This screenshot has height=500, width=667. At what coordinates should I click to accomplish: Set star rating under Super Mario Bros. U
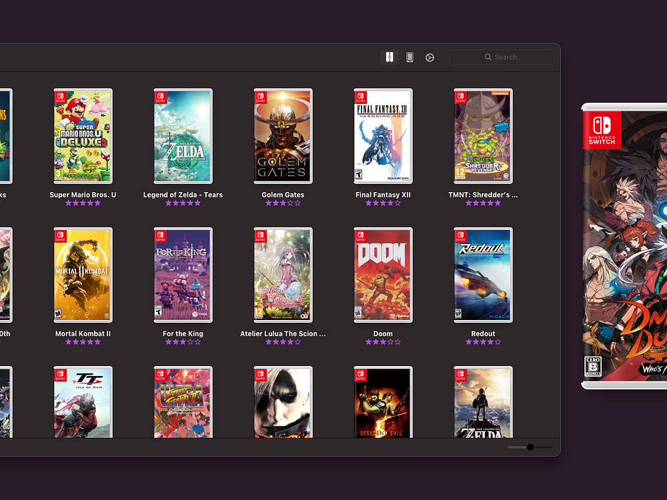click(x=83, y=203)
